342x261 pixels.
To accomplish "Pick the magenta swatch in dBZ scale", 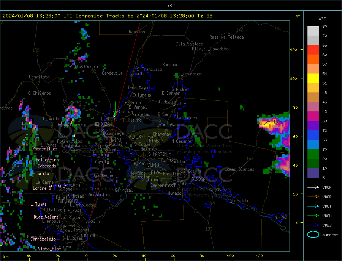I will tap(313, 116).
